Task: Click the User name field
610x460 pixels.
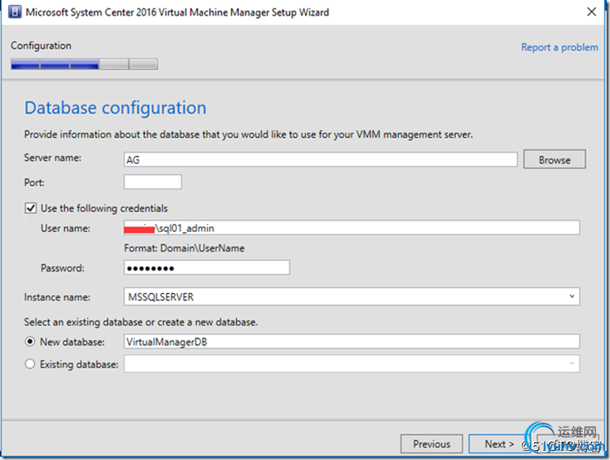Action: click(352, 228)
